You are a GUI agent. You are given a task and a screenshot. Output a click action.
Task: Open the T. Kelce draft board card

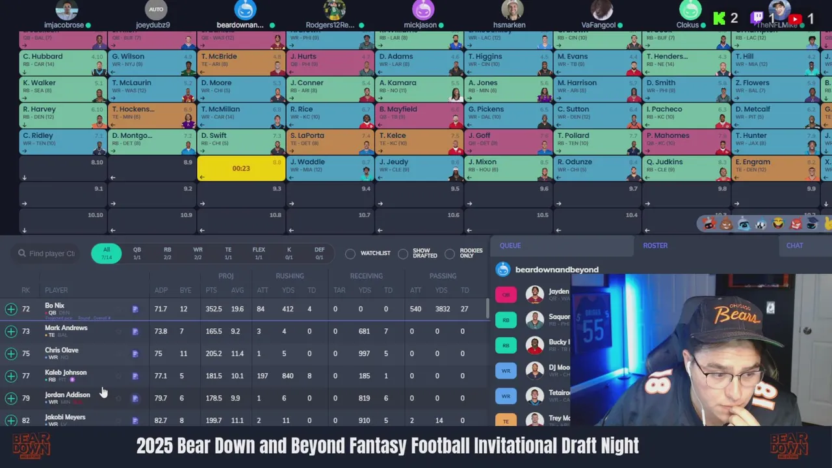419,142
